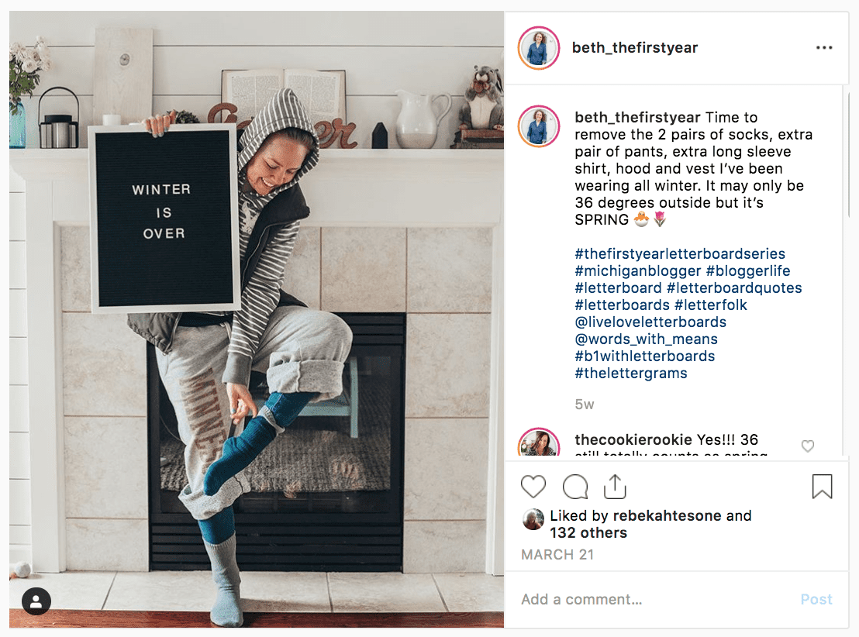The height and width of the screenshot is (637, 859).
Task: Open thecookierookie's commenter avatar
Action: [539, 442]
